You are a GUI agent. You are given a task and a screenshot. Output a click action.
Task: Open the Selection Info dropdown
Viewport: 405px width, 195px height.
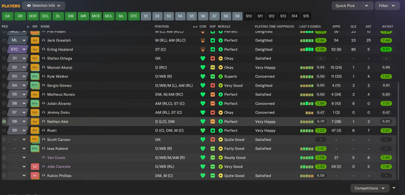44,6
